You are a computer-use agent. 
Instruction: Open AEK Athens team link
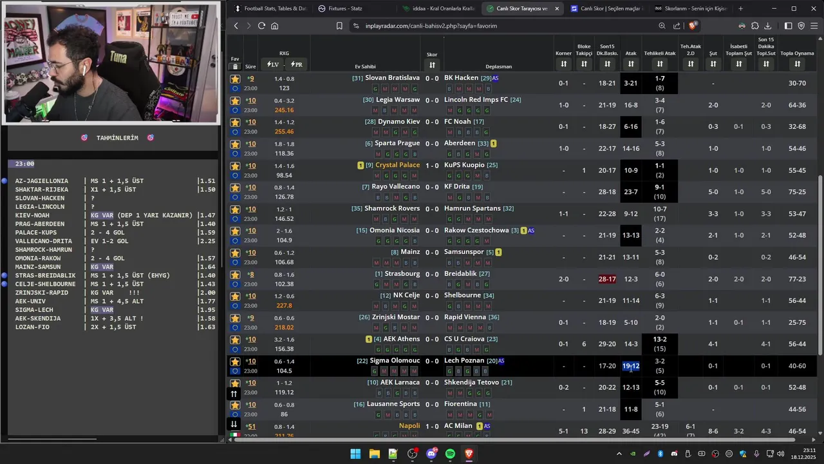click(401, 339)
